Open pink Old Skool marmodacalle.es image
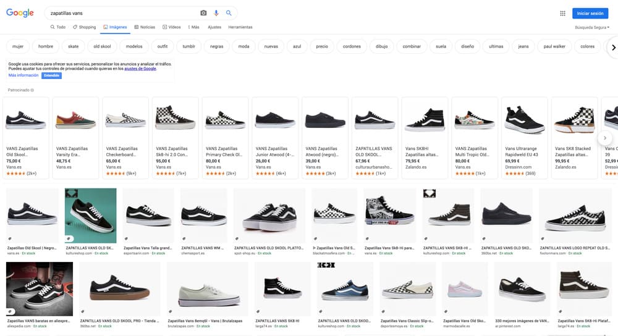 (465, 288)
